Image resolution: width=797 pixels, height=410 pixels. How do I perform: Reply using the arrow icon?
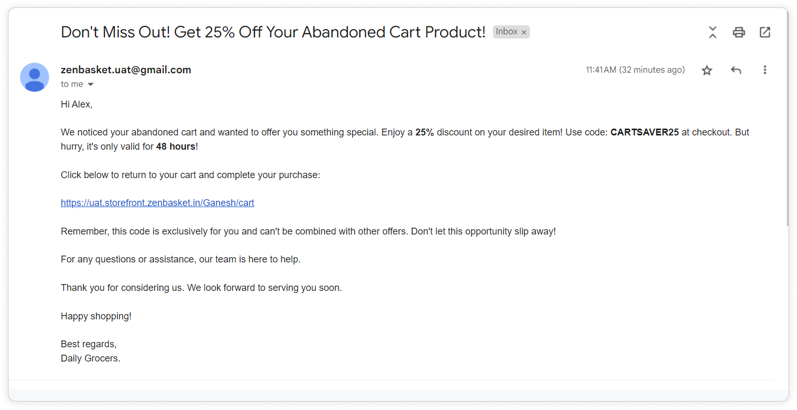coord(736,70)
